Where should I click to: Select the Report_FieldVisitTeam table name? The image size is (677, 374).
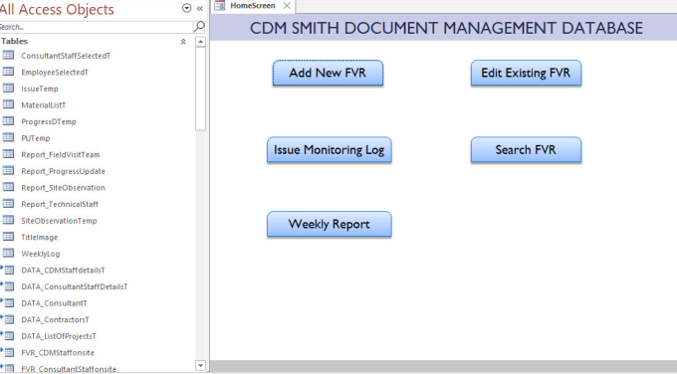click(61, 155)
